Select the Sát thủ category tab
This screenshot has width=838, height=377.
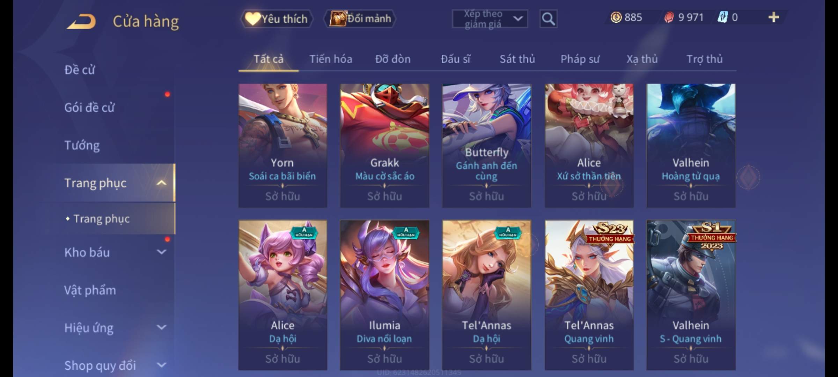pos(517,59)
